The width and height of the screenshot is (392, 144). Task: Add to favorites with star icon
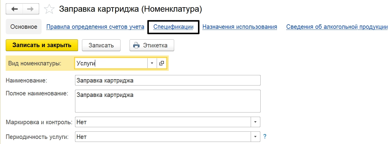tap(49, 9)
